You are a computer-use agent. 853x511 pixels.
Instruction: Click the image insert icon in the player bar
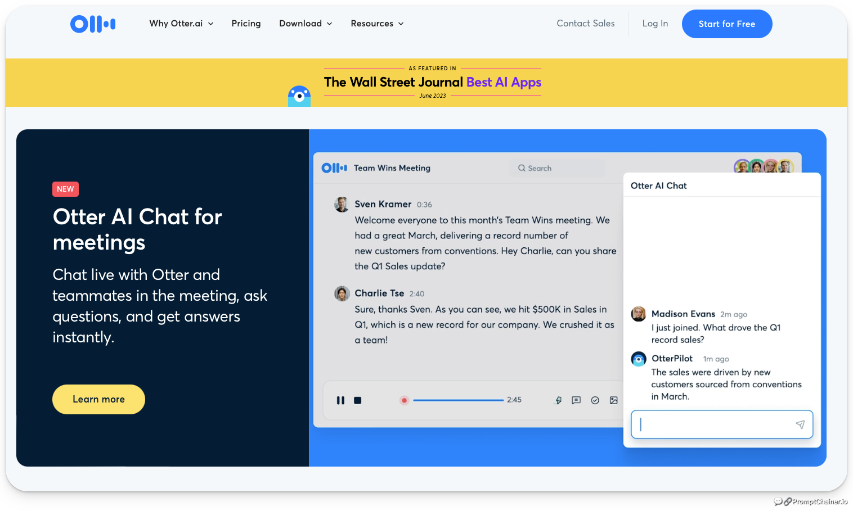click(x=613, y=400)
